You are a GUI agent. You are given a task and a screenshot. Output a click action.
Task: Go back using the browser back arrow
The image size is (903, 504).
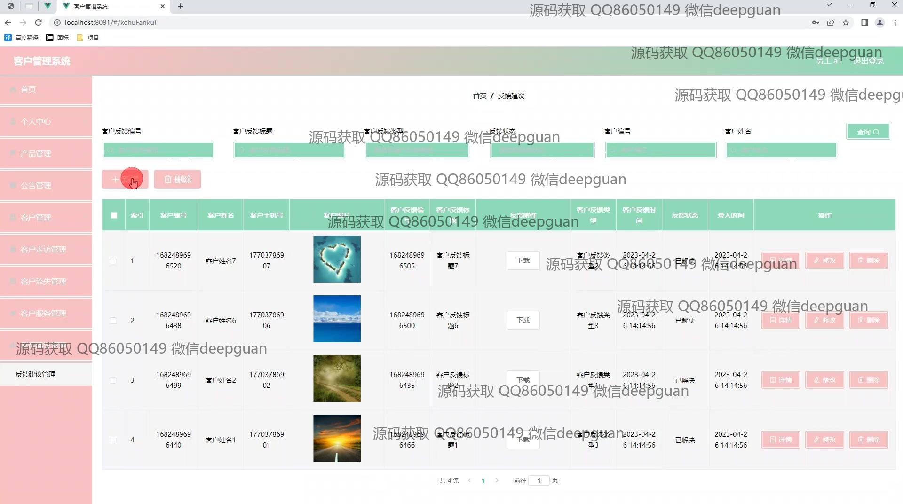[8, 23]
